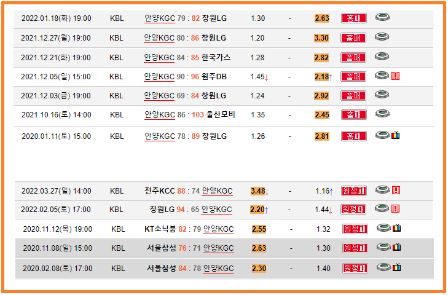Click the stadium icon in the 2022.01.18 row
448x295 pixels.
pos(382,18)
